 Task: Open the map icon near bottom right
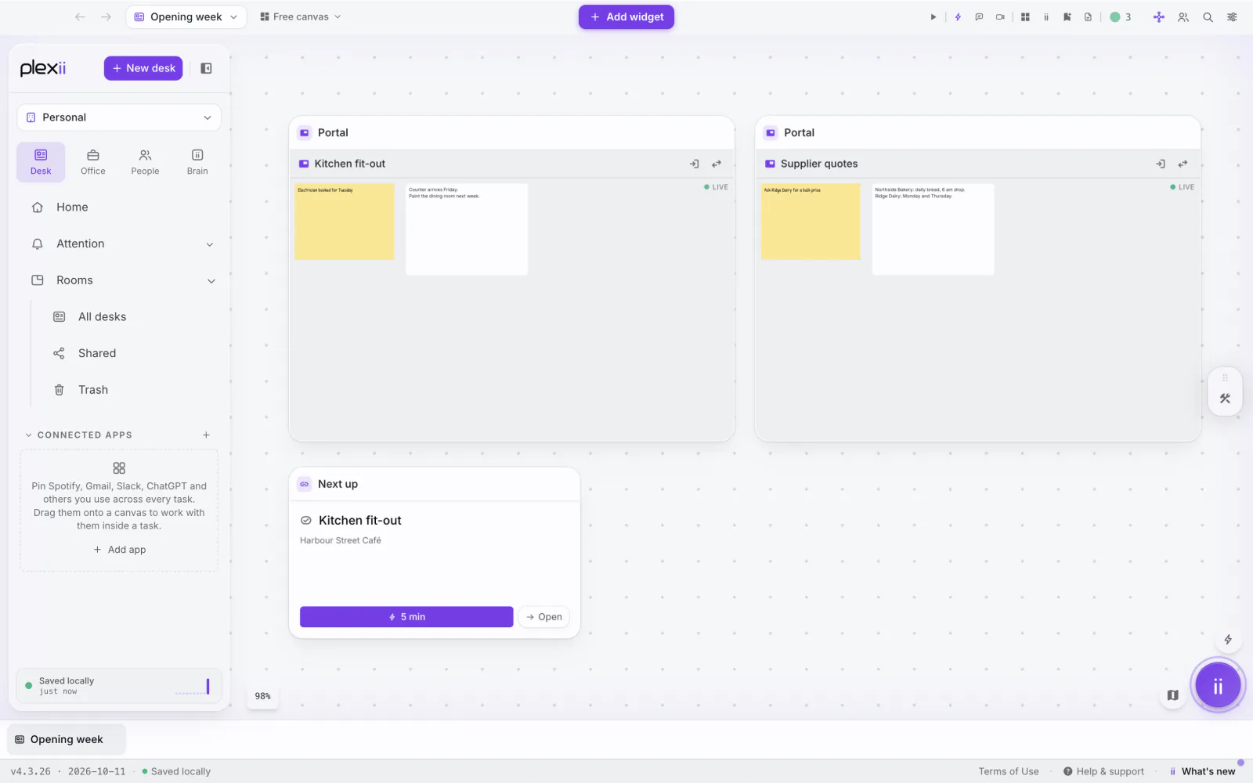(x=1172, y=695)
